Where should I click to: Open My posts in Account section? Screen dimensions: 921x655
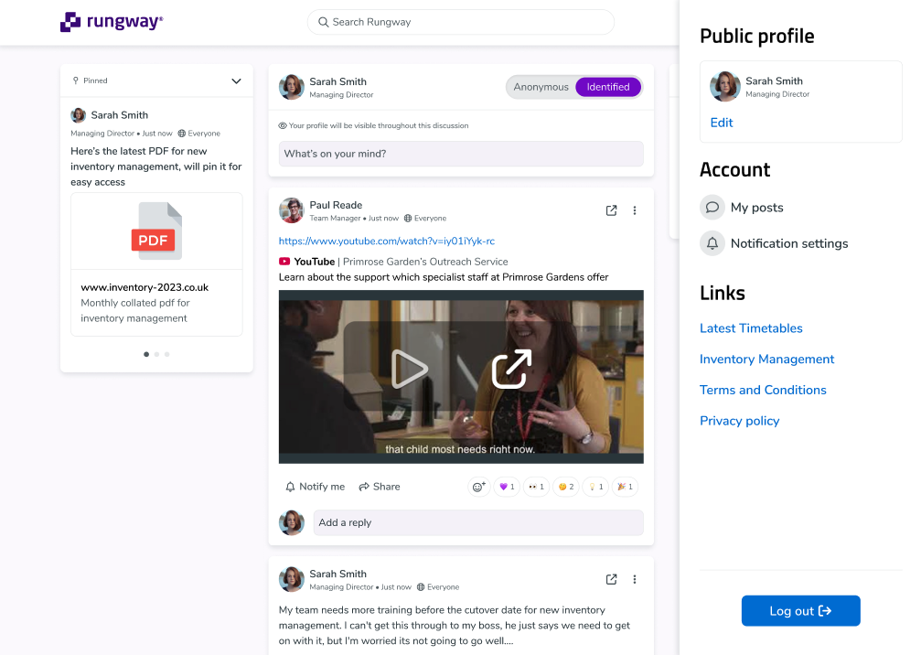coord(755,208)
